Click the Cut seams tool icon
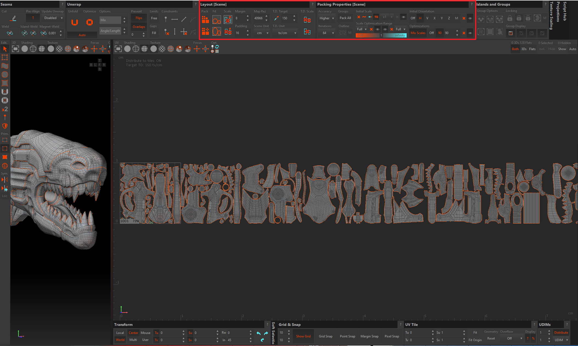The height and width of the screenshot is (346, 578). (13, 18)
